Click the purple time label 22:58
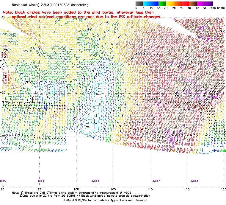226x205 pixels. click(194, 181)
